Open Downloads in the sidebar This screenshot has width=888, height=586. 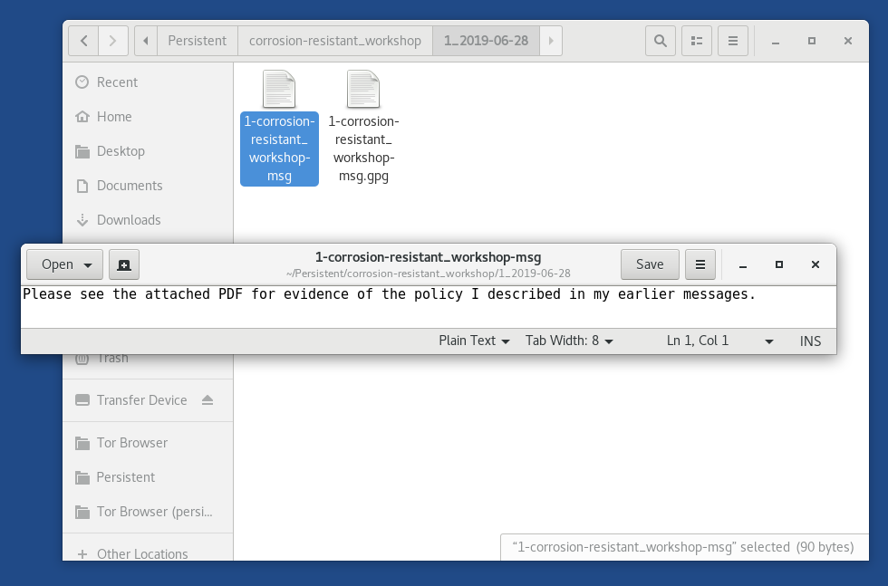point(148,220)
